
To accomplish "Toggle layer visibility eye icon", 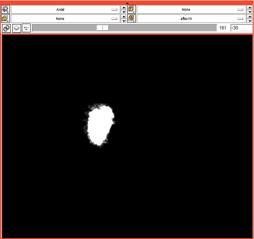I will point(17,28).
